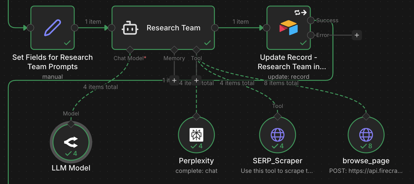Select the Research Team robot icon
Image resolution: width=414 pixels, height=184 pixels.
pyautogui.click(x=130, y=28)
